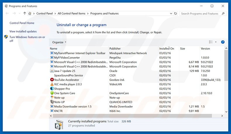
Task: Click the vertical scrollbar down arrow
Action: (x=226, y=112)
